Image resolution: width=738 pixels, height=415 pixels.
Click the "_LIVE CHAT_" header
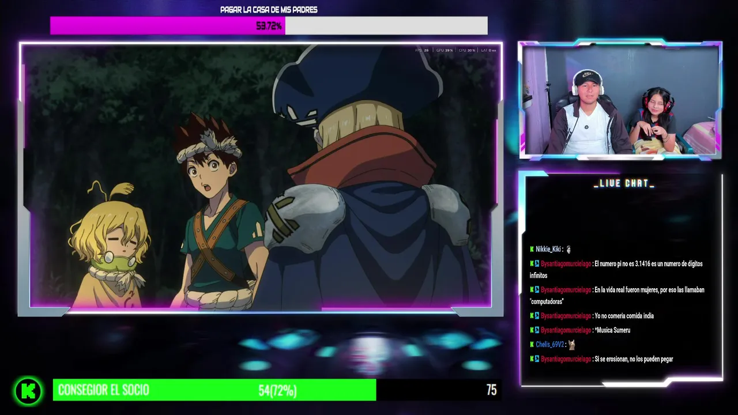point(624,183)
